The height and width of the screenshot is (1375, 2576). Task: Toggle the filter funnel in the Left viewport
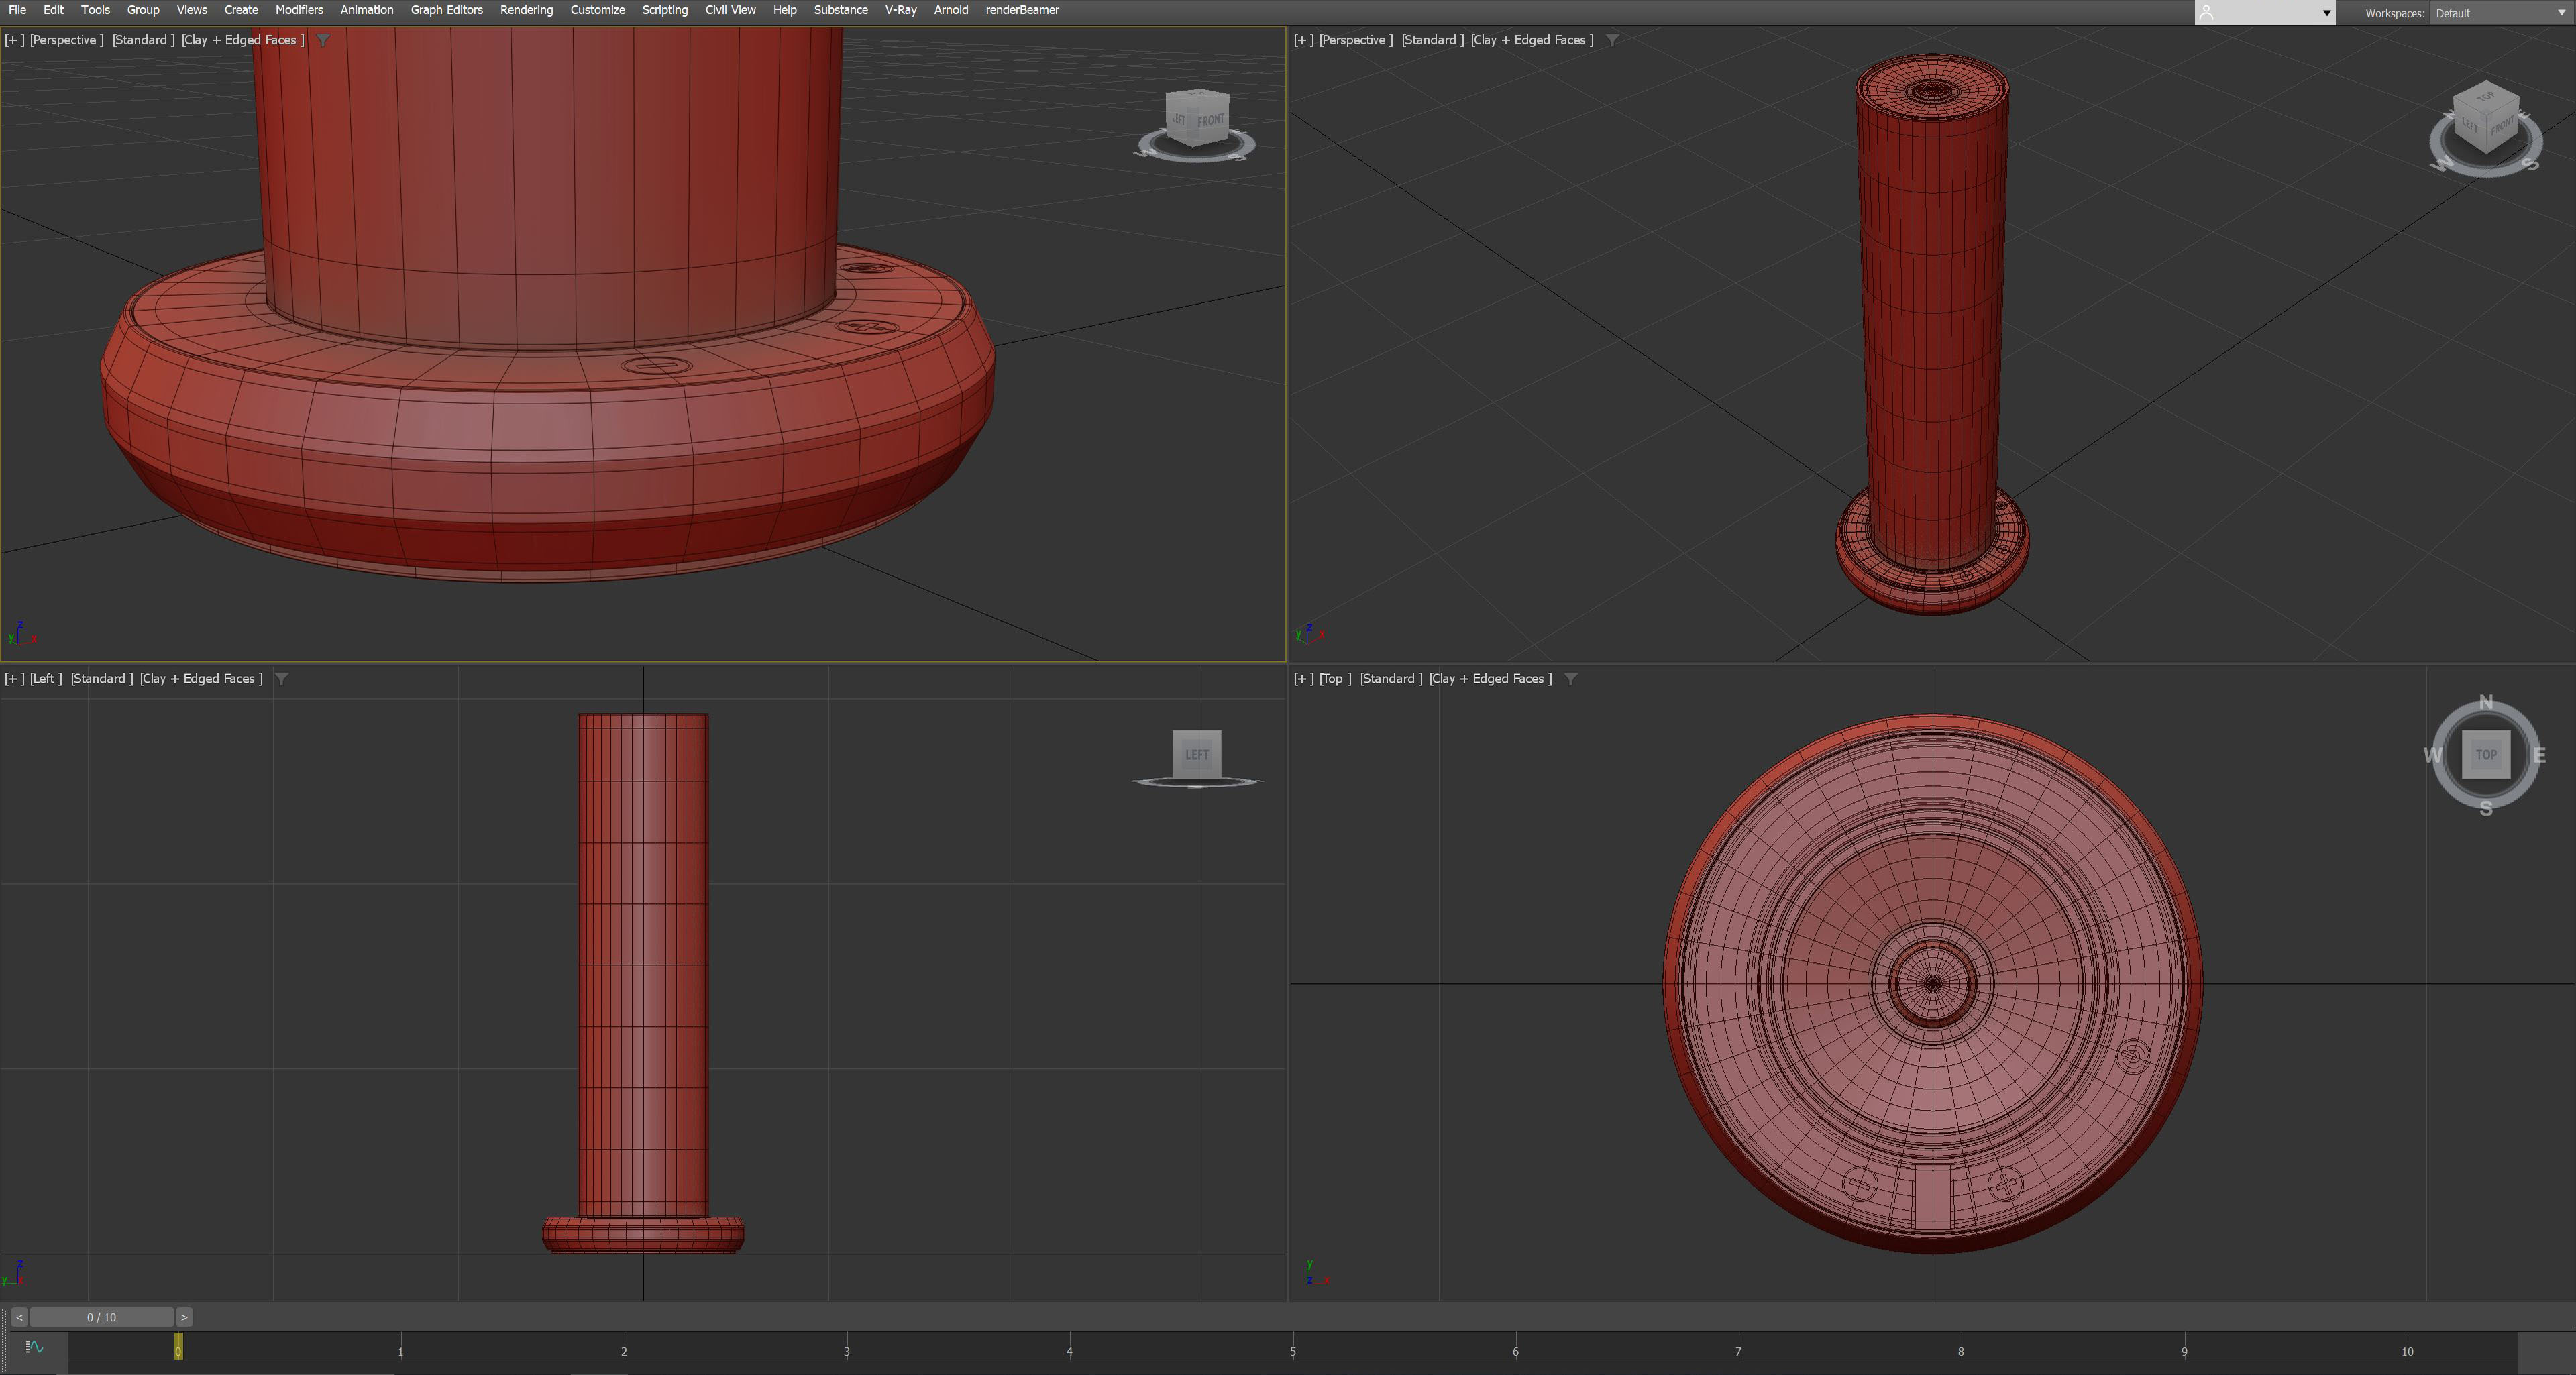pos(282,678)
